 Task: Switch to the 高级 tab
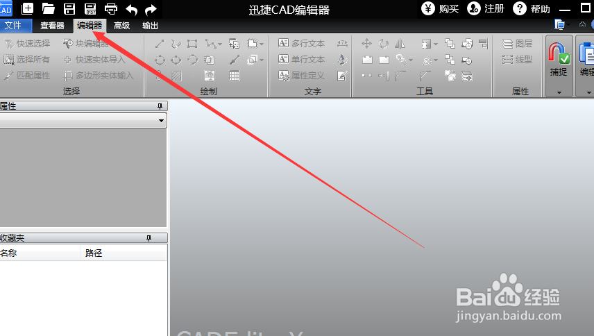[x=122, y=26]
